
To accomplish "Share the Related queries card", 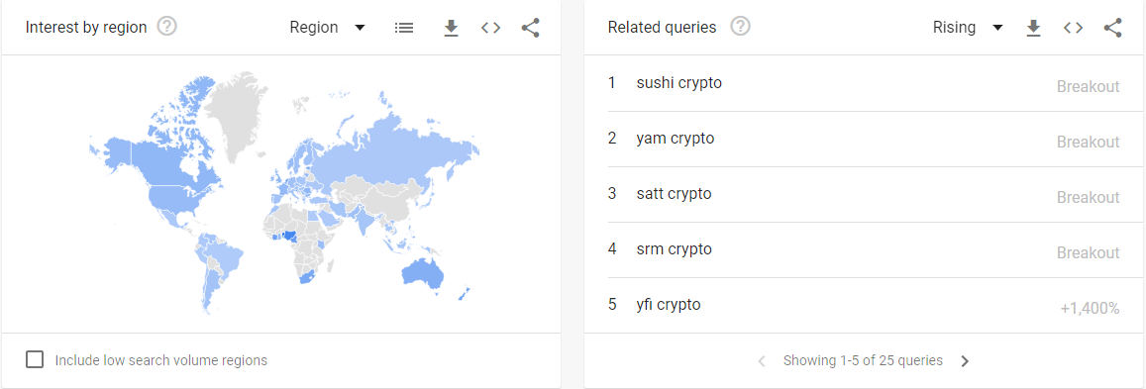I will [1112, 28].
